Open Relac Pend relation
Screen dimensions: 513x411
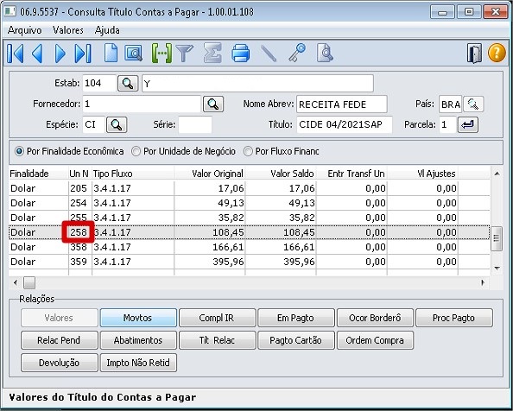point(60,340)
